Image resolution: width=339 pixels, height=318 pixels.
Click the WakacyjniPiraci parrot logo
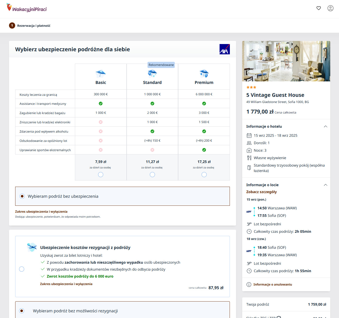pos(27,8)
